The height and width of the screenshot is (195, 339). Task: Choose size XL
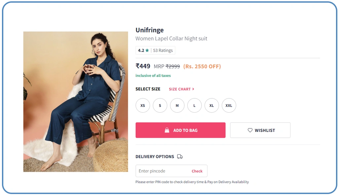click(211, 106)
